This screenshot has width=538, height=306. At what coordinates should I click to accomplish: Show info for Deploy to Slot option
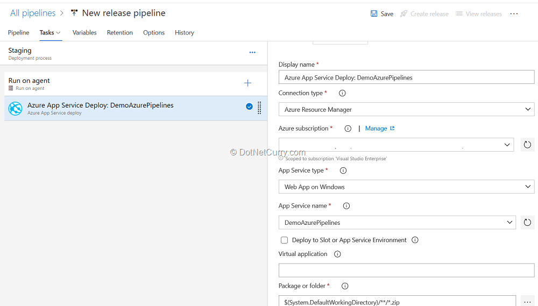coord(415,240)
